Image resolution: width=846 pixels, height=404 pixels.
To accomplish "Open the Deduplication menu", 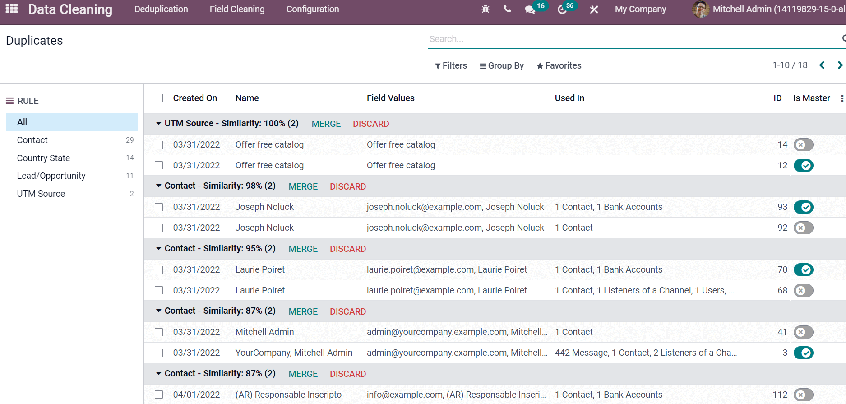I will click(x=161, y=9).
